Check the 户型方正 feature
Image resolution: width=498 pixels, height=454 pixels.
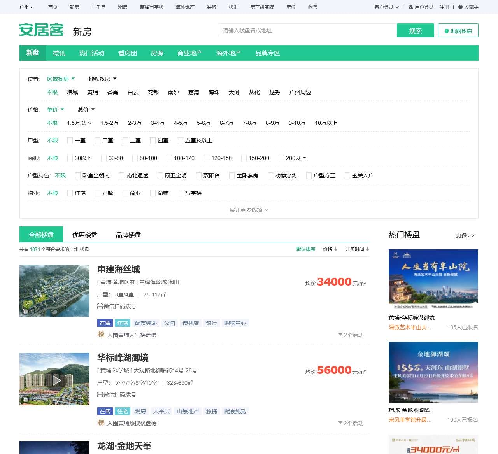click(x=309, y=175)
